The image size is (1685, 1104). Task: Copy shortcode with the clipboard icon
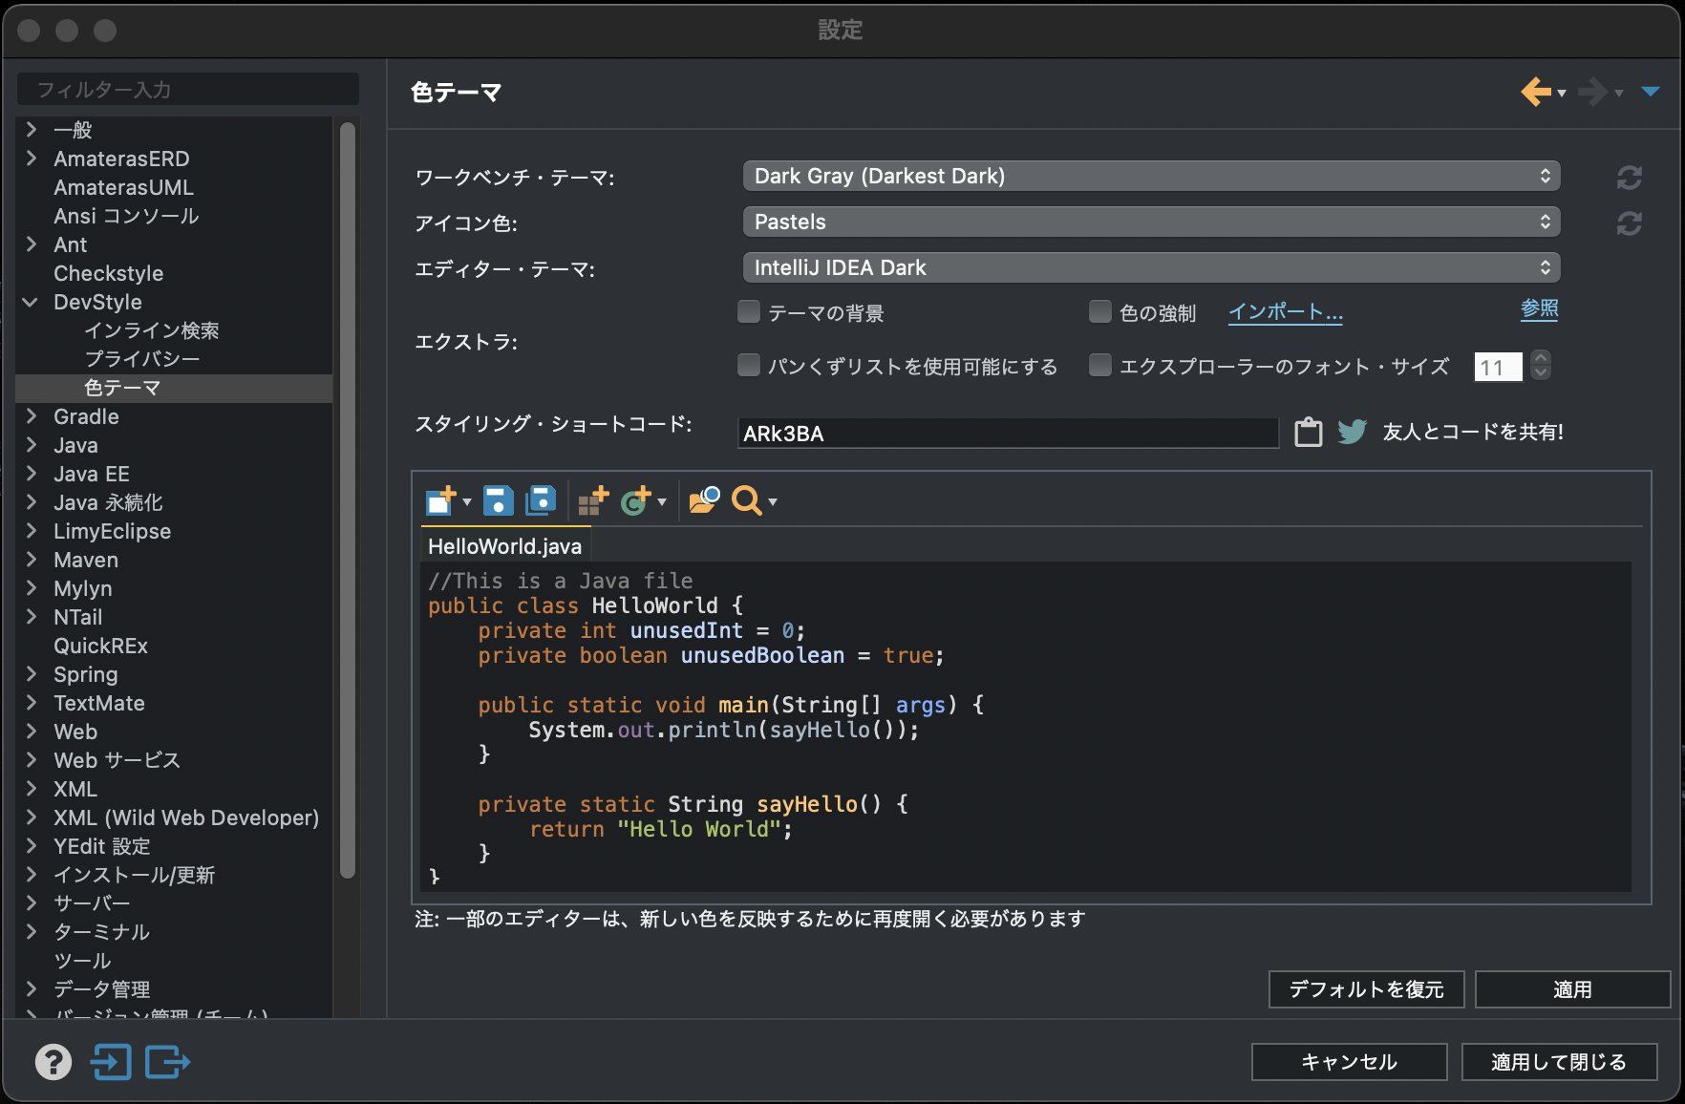pyautogui.click(x=1309, y=433)
